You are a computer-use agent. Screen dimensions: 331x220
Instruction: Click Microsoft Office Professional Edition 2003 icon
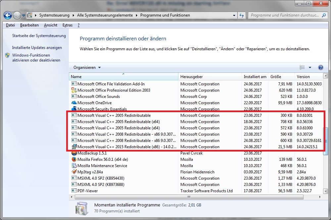click(74, 90)
